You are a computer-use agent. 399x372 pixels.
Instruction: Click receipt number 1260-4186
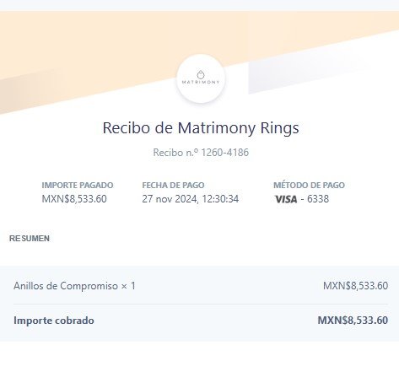pyautogui.click(x=225, y=153)
